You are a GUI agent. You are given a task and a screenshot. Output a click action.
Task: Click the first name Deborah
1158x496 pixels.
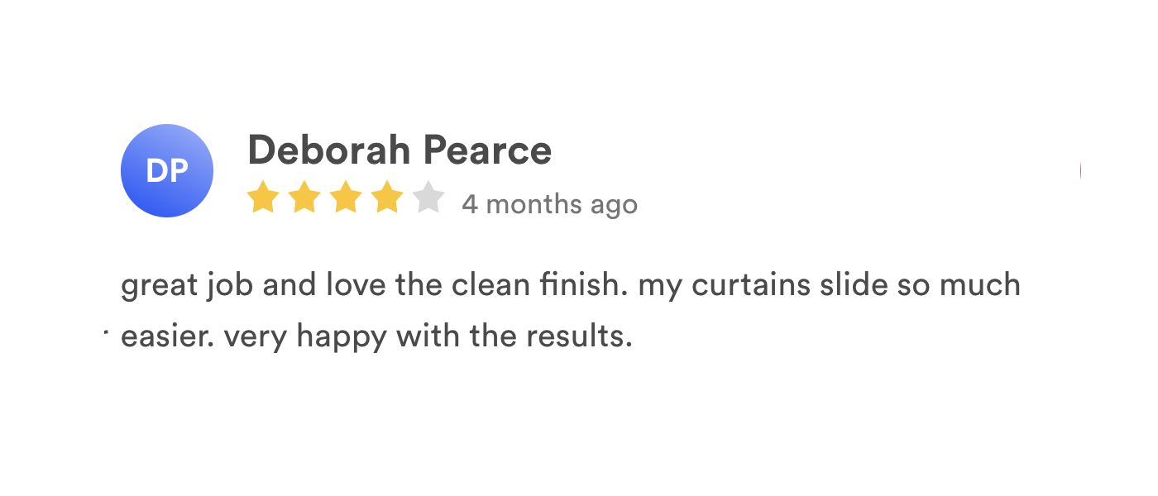point(329,150)
